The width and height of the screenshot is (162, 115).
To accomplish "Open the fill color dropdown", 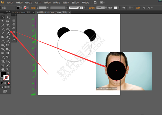I will tap(22, 8).
